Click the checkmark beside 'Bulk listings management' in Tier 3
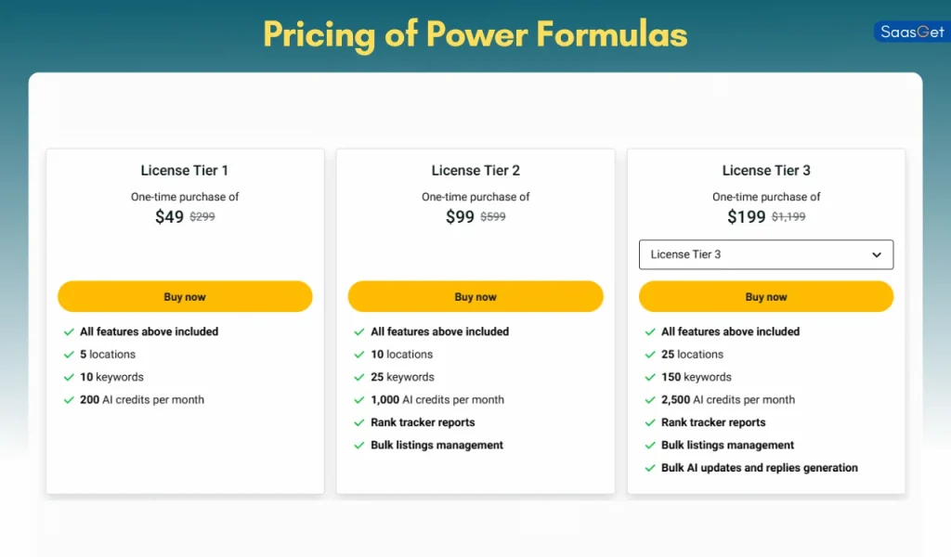The height and width of the screenshot is (557, 951). pyautogui.click(x=650, y=445)
